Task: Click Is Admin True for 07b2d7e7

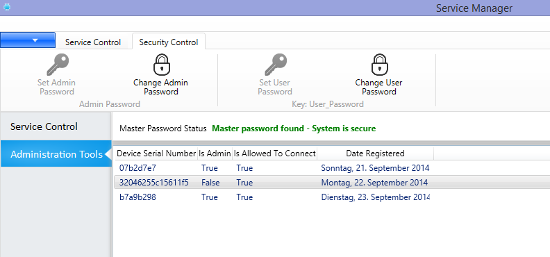Action: 210,168
